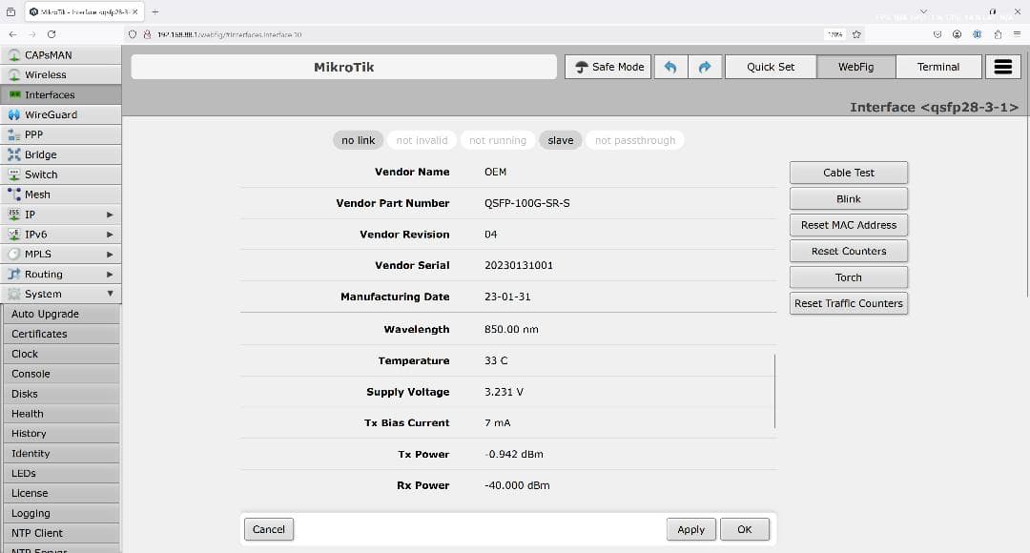
Task: Open WireGuard from the sidebar
Action: [x=60, y=114]
